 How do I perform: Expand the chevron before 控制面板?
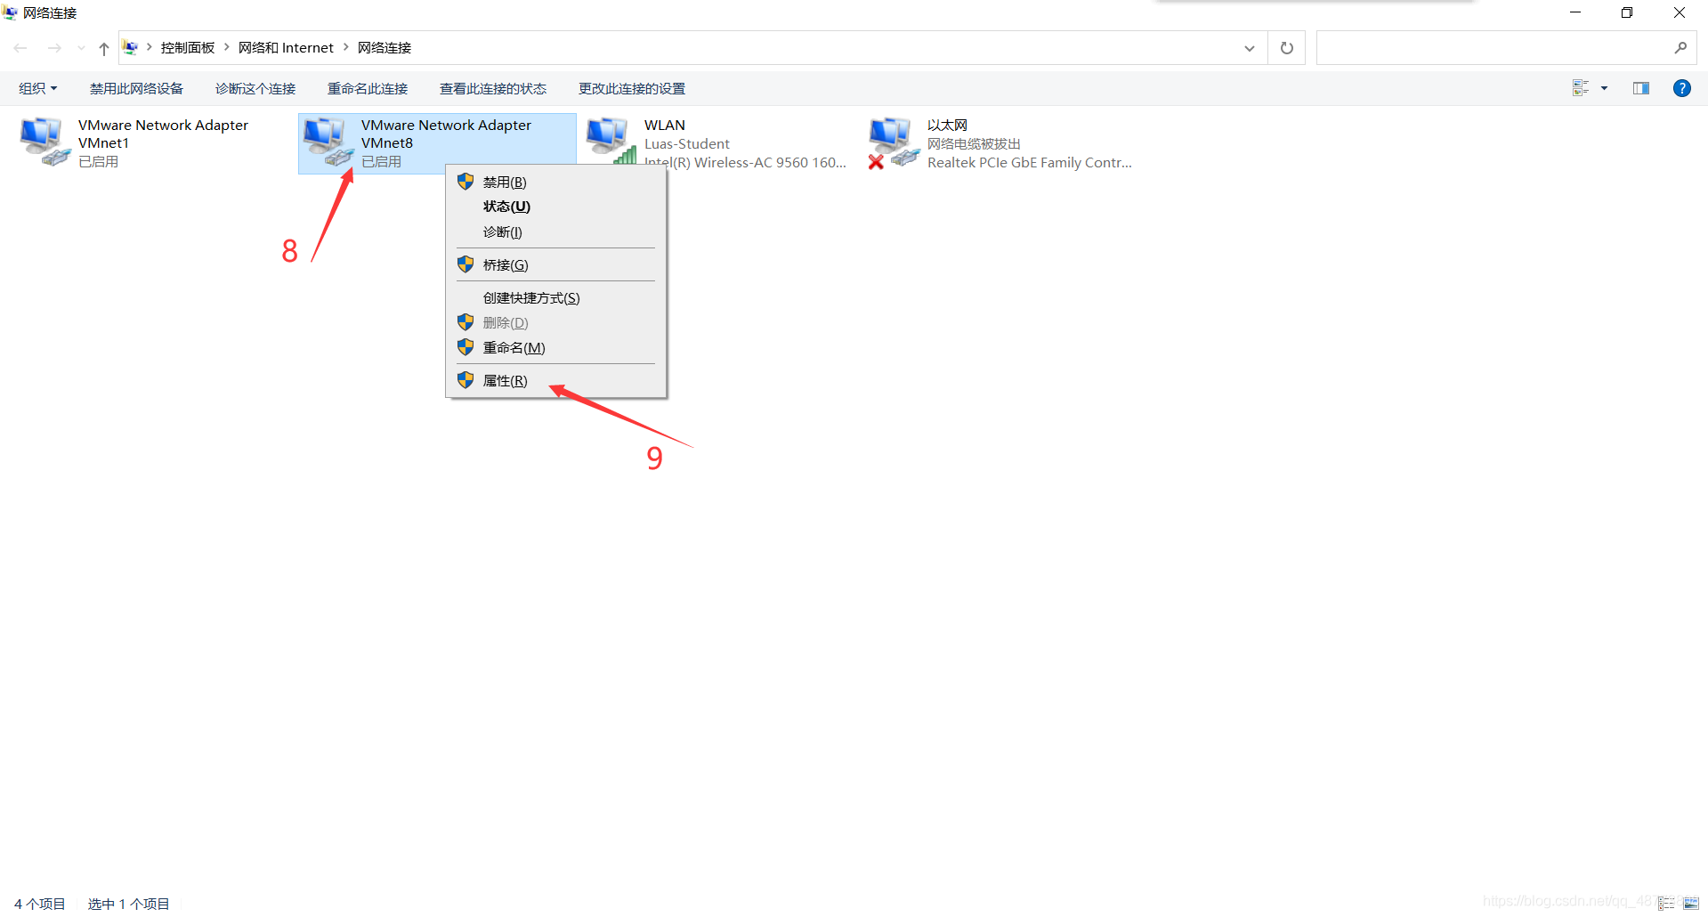pyautogui.click(x=150, y=47)
